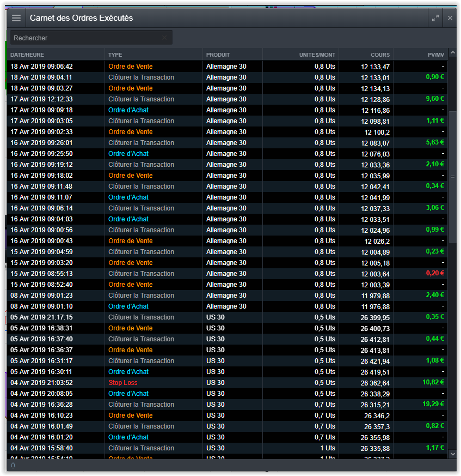Click the -0,20 € loss value
461x476 pixels.
tap(434, 273)
